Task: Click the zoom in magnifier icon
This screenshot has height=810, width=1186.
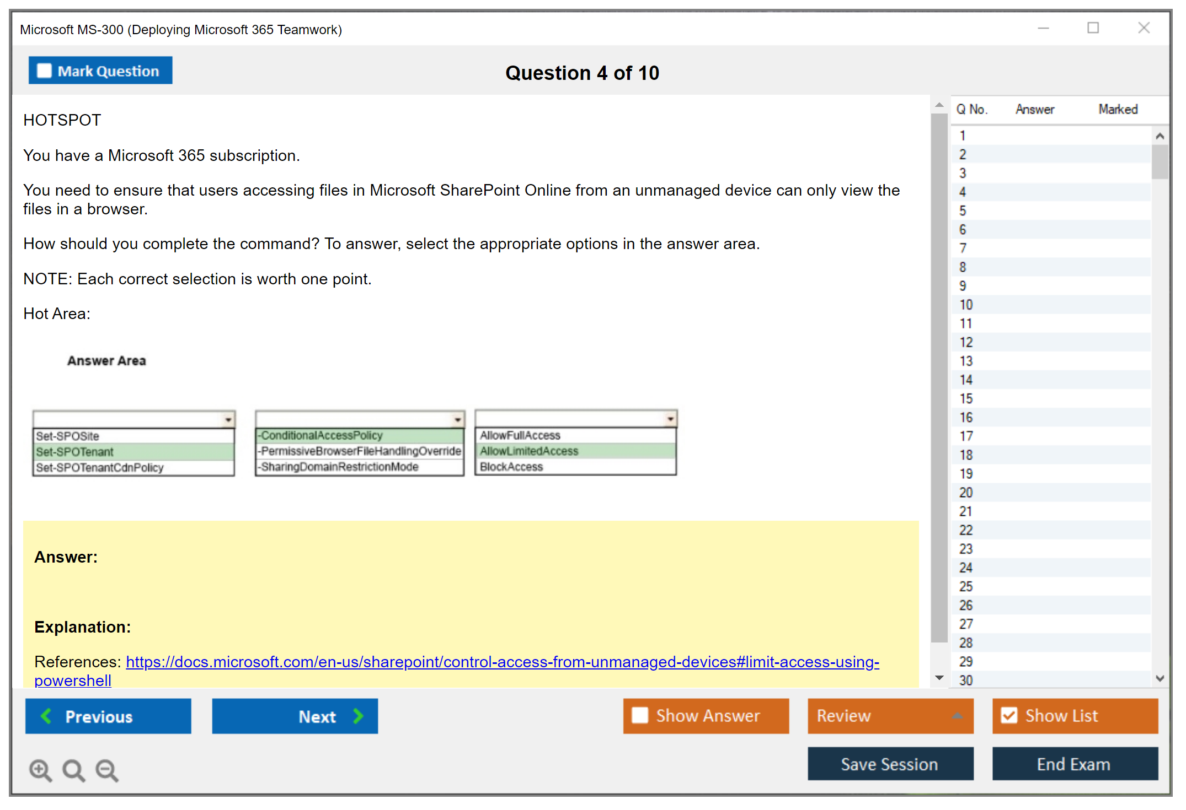Action: point(40,770)
